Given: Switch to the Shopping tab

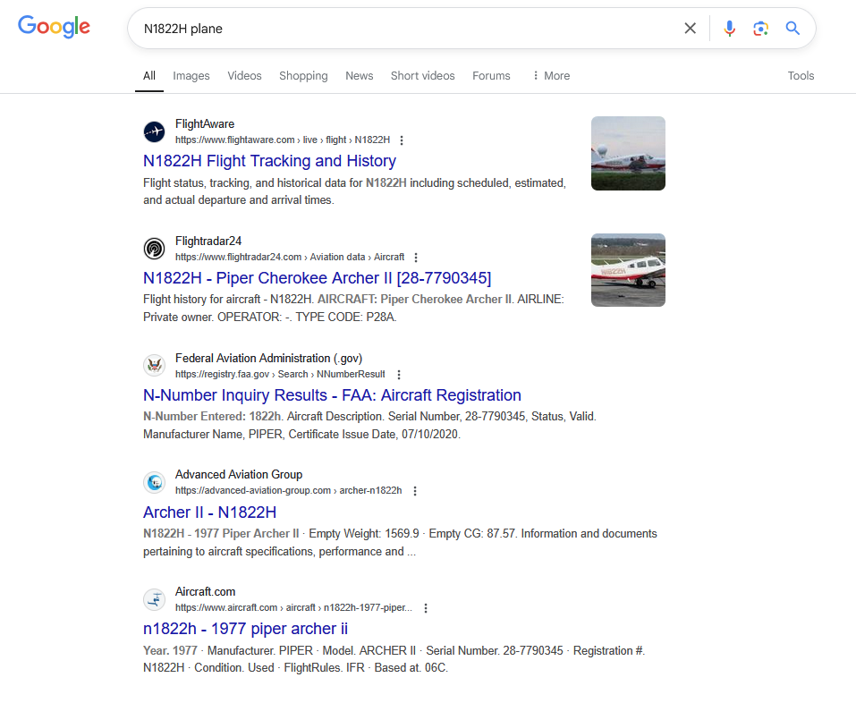Looking at the screenshot, I should (x=303, y=76).
